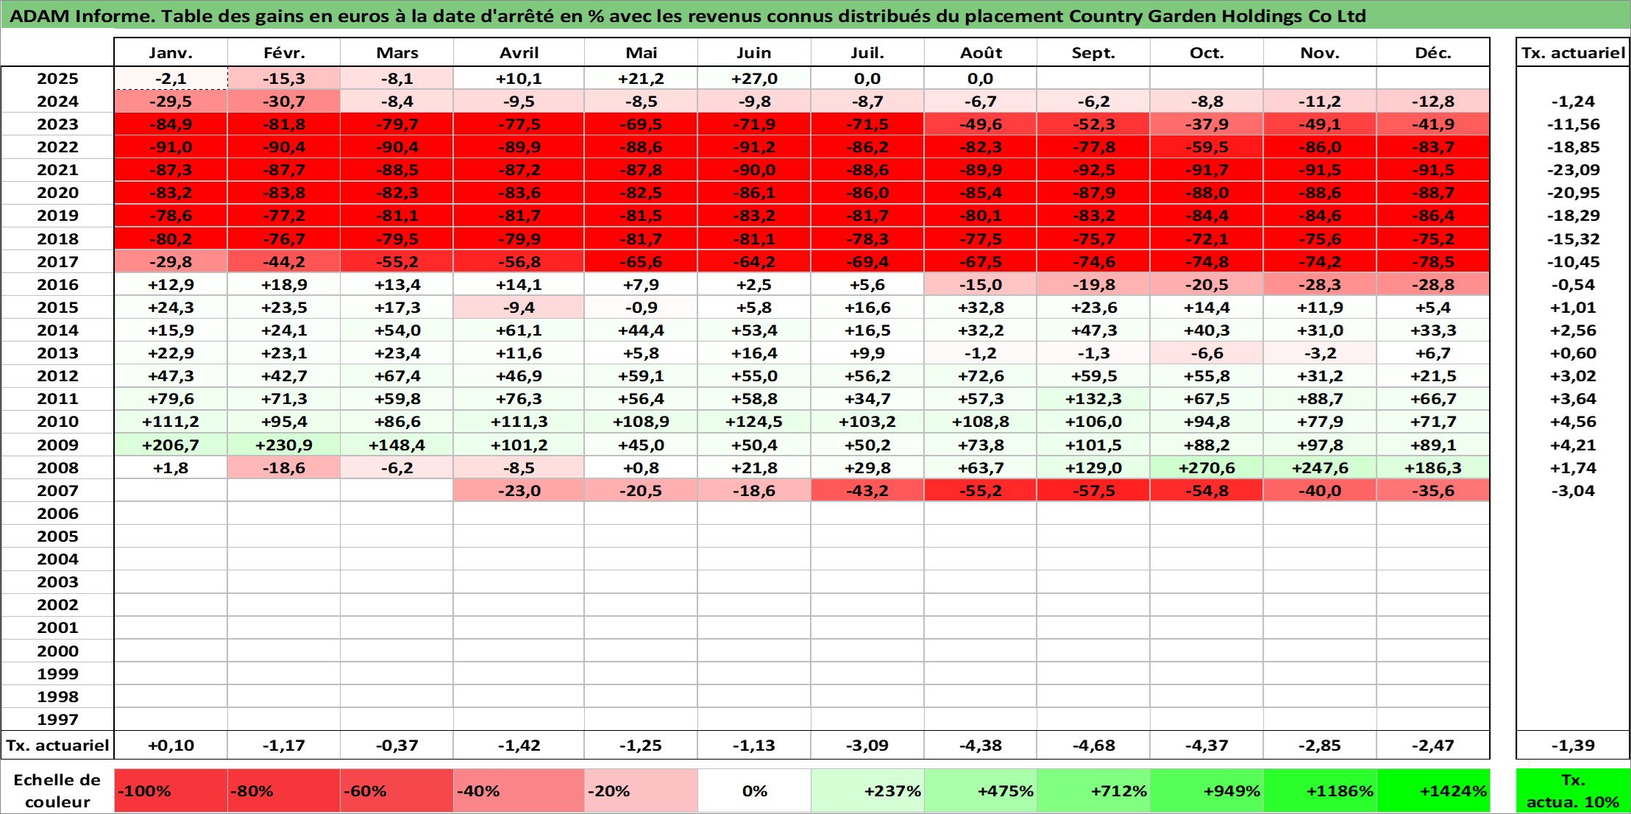Select the 1997 row label
This screenshot has height=814, width=1631.
tap(57, 720)
